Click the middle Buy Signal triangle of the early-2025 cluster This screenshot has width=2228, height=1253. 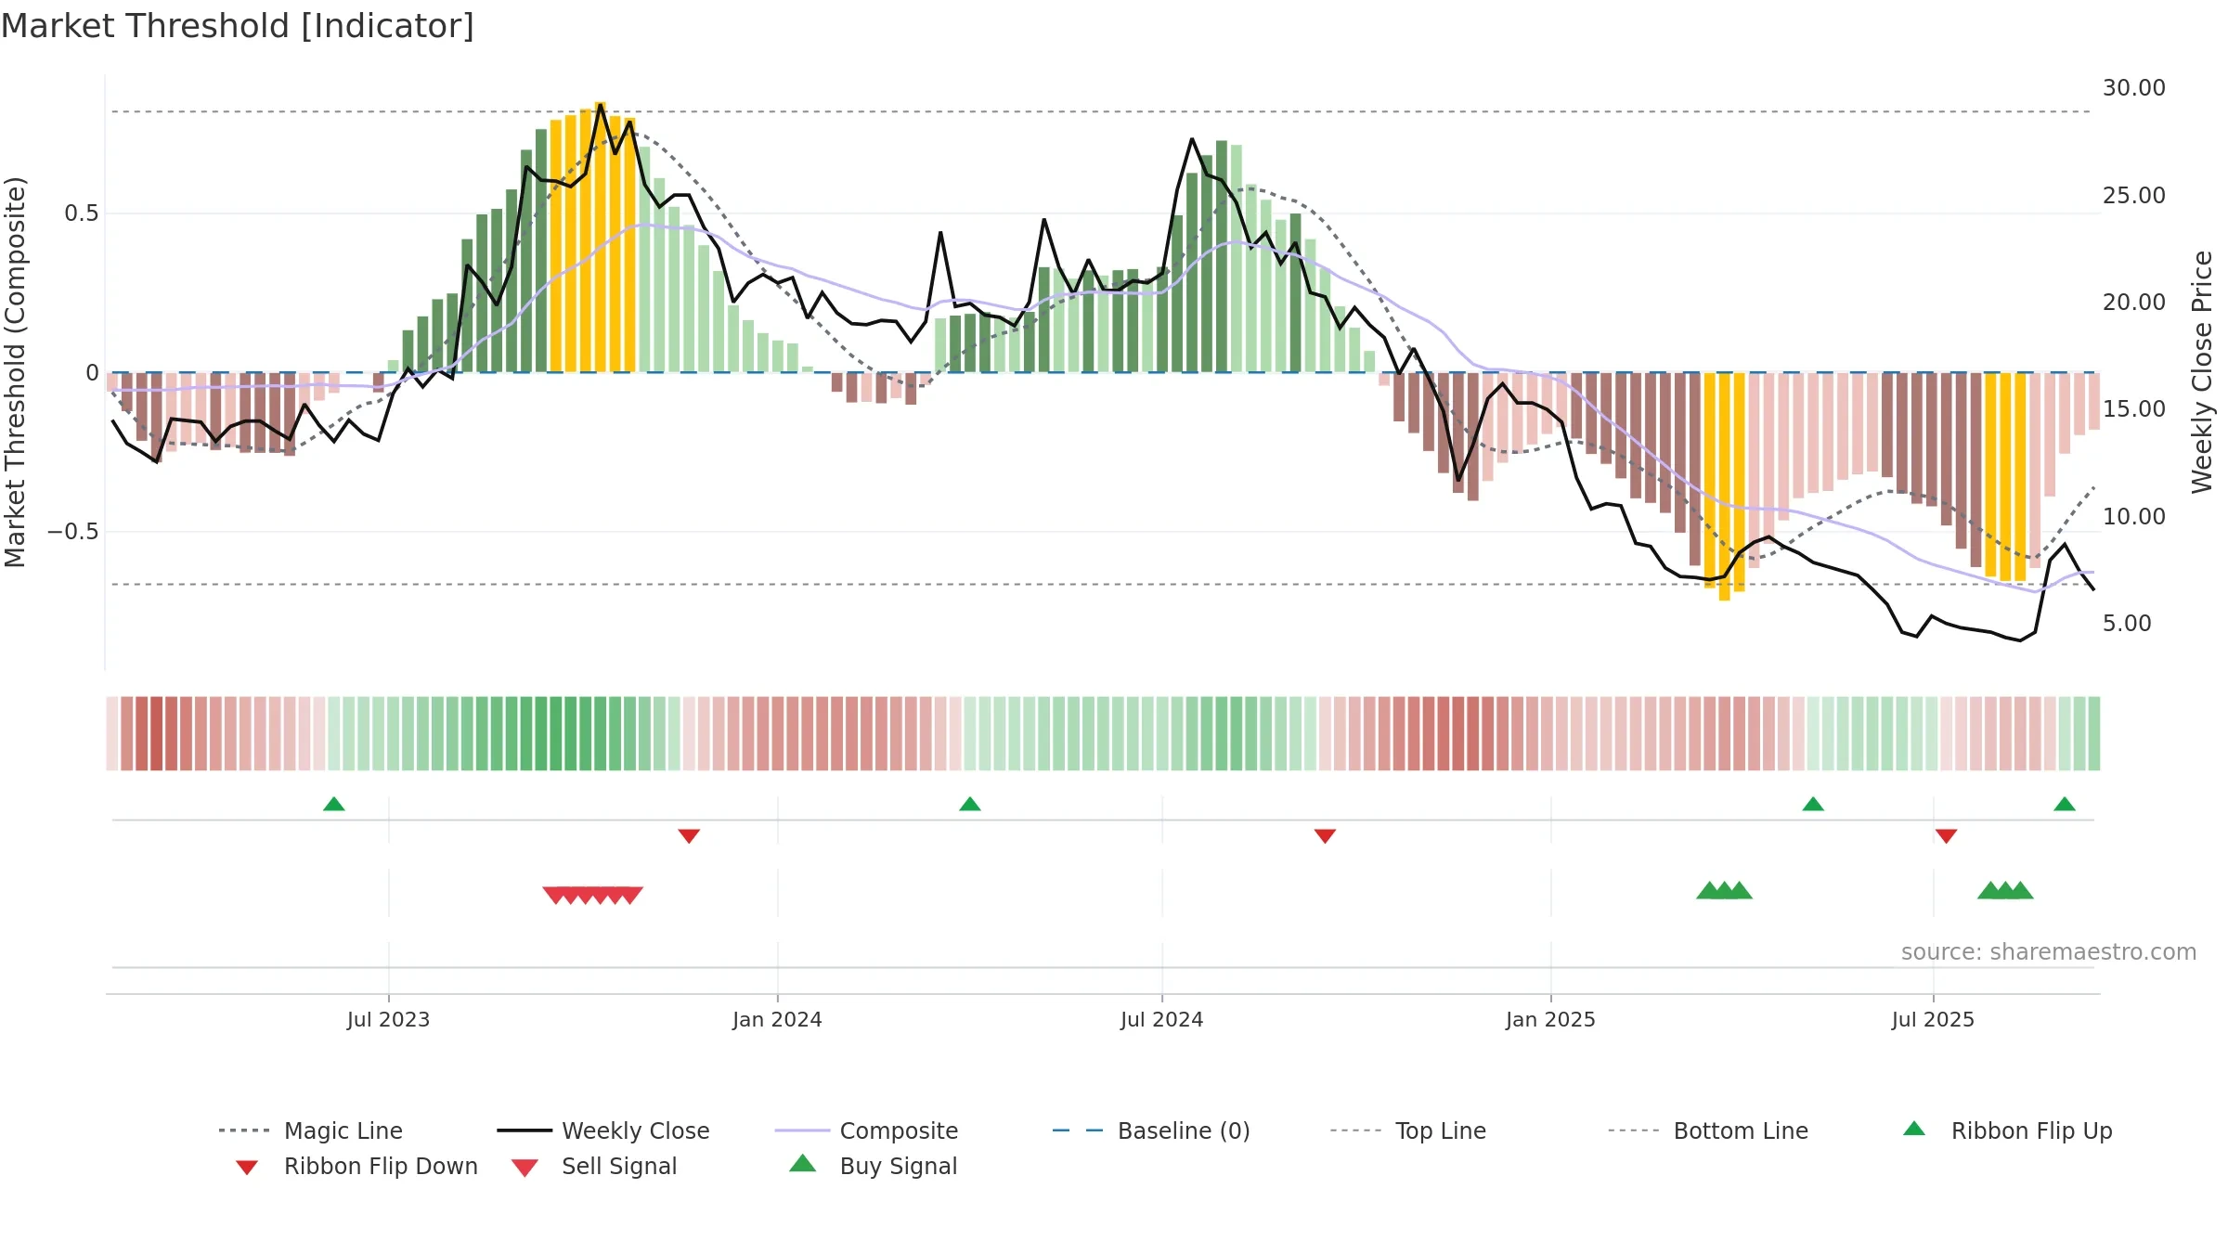click(x=1725, y=890)
